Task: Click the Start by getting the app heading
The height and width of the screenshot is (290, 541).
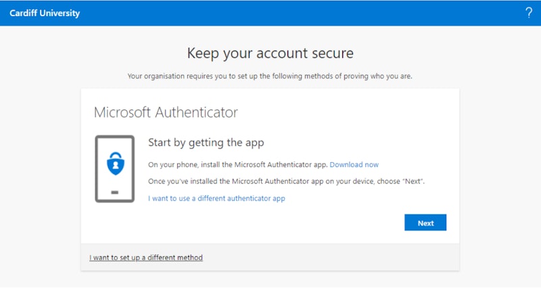Action: click(x=206, y=143)
